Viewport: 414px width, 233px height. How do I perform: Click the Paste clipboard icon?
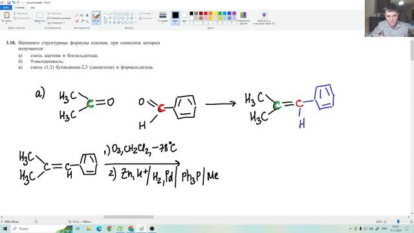click(6, 16)
